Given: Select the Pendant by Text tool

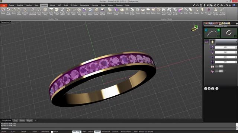Looking at the screenshot, I should pos(216,11).
